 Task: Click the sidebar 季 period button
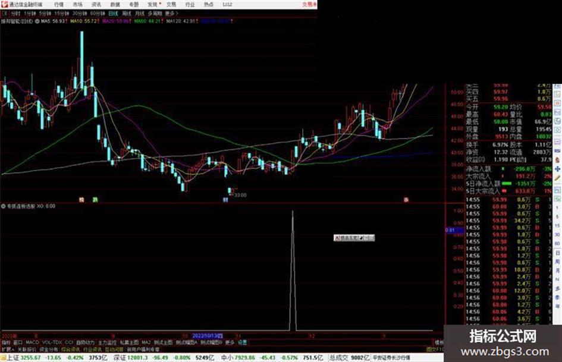tap(557, 297)
